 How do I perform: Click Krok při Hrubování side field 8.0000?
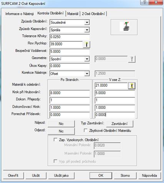[70, 93]
